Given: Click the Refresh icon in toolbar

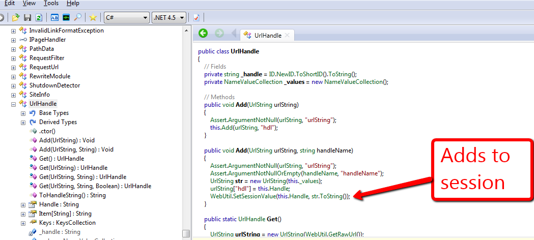Looking at the screenshot, I should coord(39,17).
